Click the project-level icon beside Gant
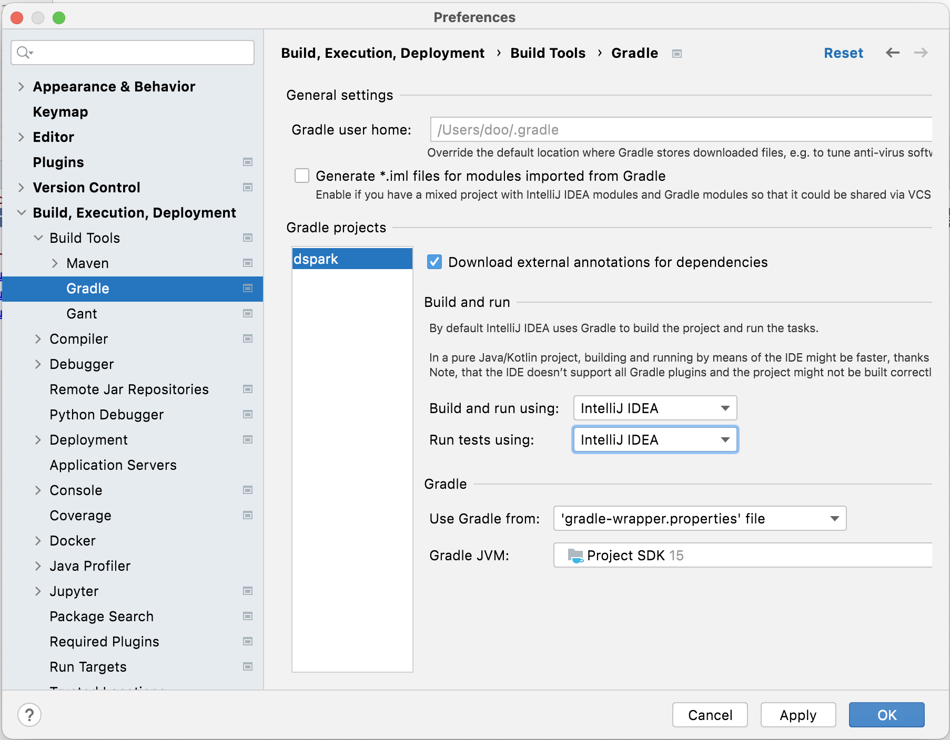Image resolution: width=950 pixels, height=740 pixels. (248, 313)
